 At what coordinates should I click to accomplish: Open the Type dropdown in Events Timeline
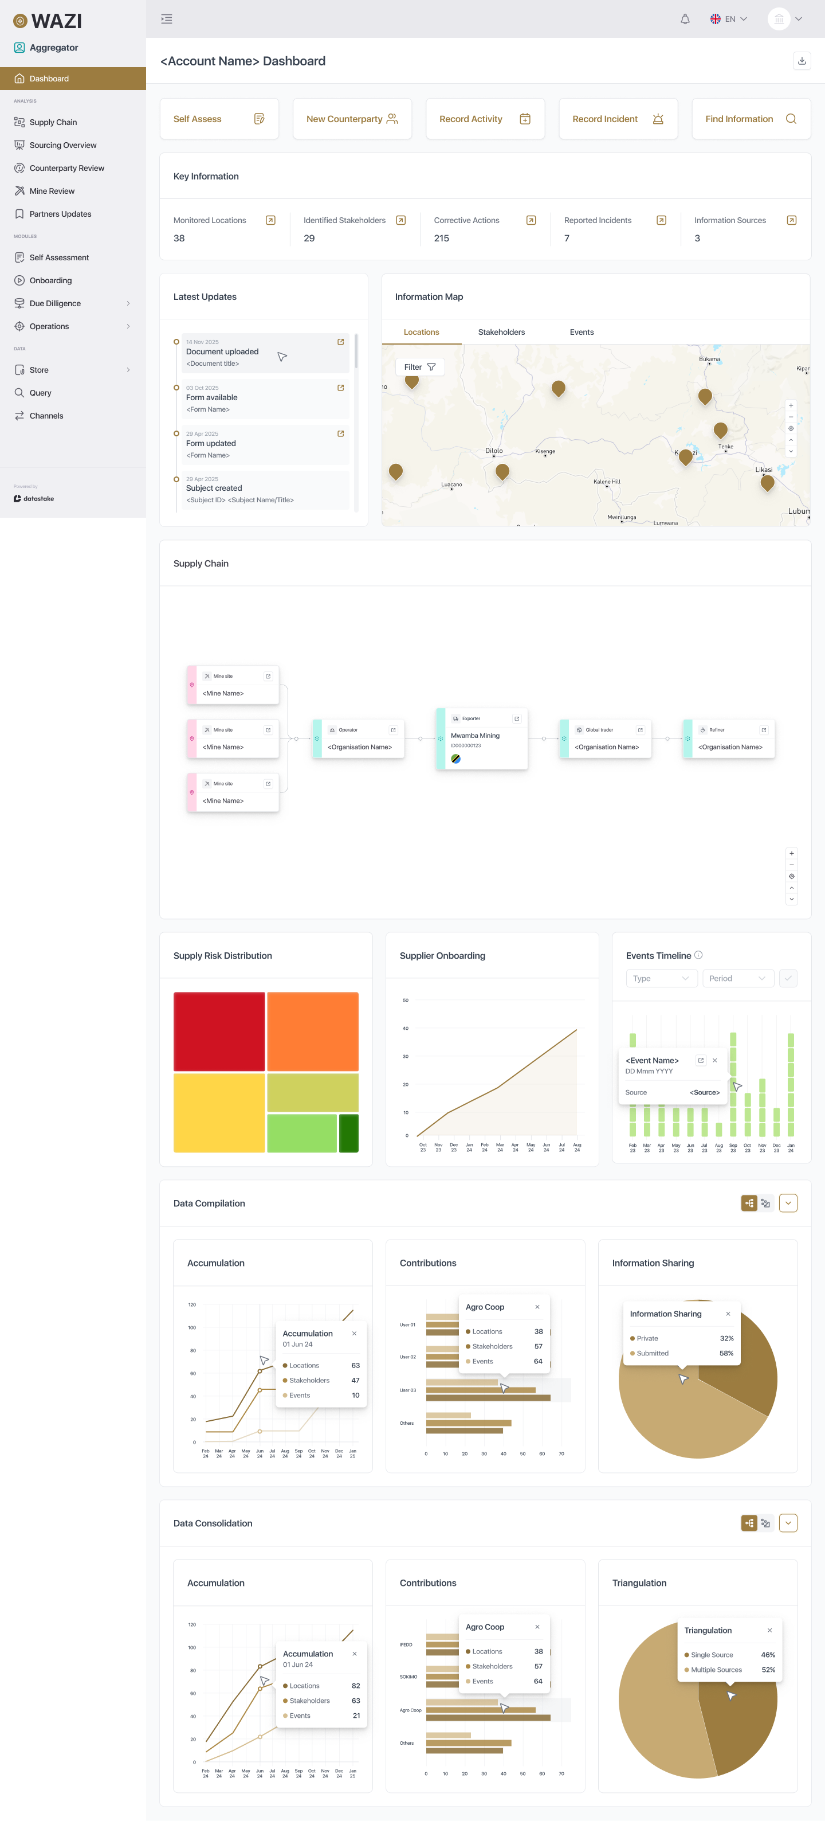tap(661, 978)
